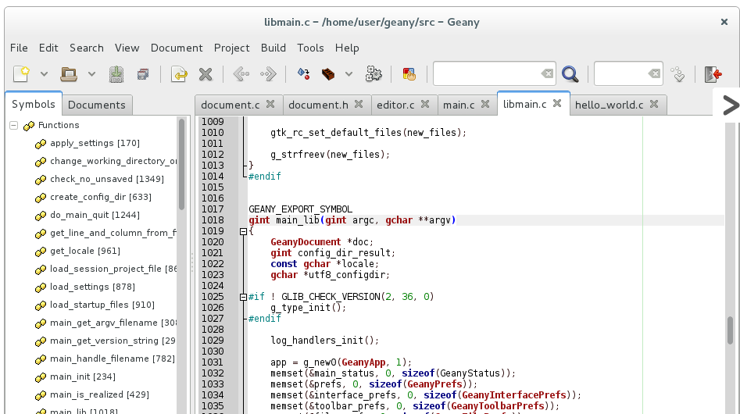Switch to the editor.c tab
740x414 pixels.
395,105
